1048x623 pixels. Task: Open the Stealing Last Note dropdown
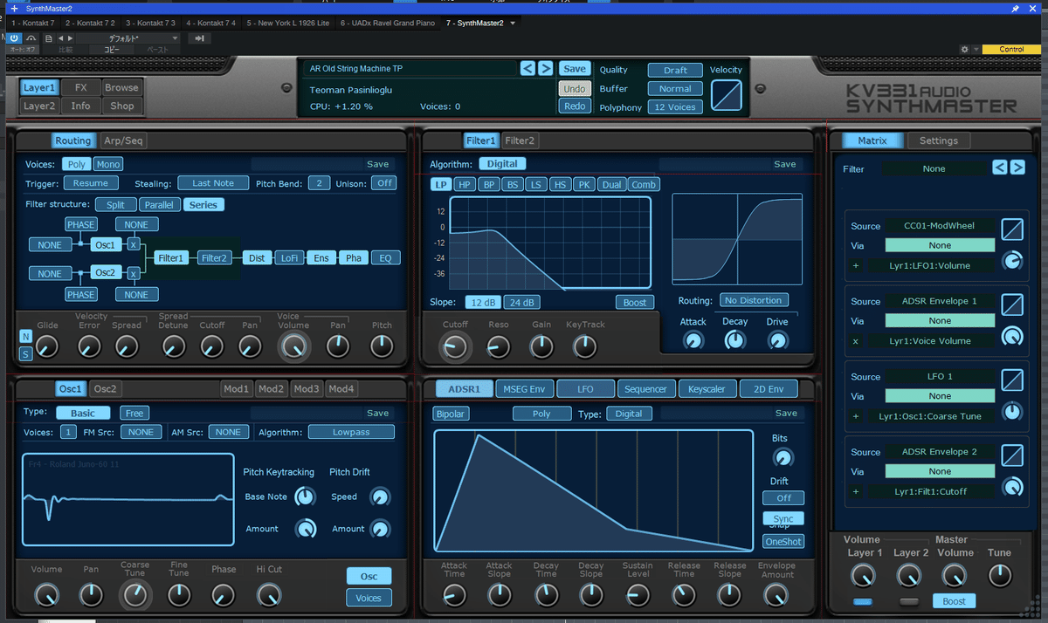[x=213, y=183]
